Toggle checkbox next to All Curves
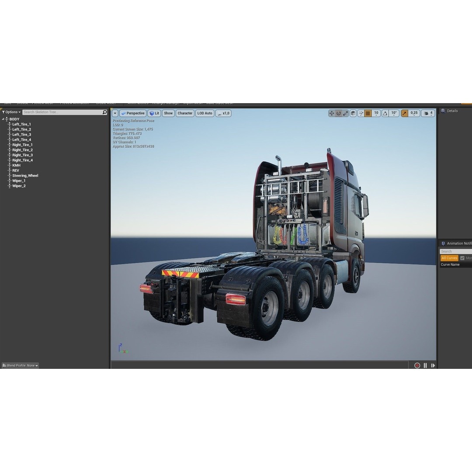 point(462,258)
